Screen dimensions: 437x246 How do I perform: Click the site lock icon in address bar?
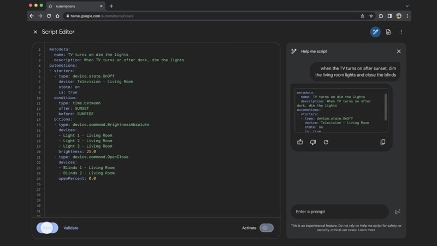(67, 16)
